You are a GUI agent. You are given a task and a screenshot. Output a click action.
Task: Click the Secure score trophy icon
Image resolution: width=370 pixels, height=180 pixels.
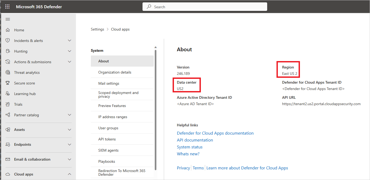(x=8, y=83)
